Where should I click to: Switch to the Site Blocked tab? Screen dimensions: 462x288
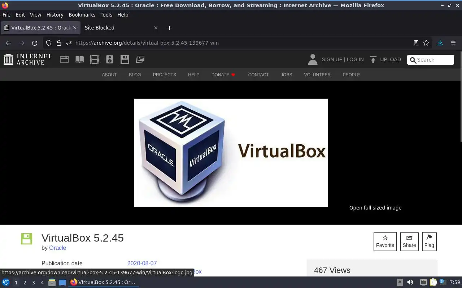pyautogui.click(x=121, y=28)
